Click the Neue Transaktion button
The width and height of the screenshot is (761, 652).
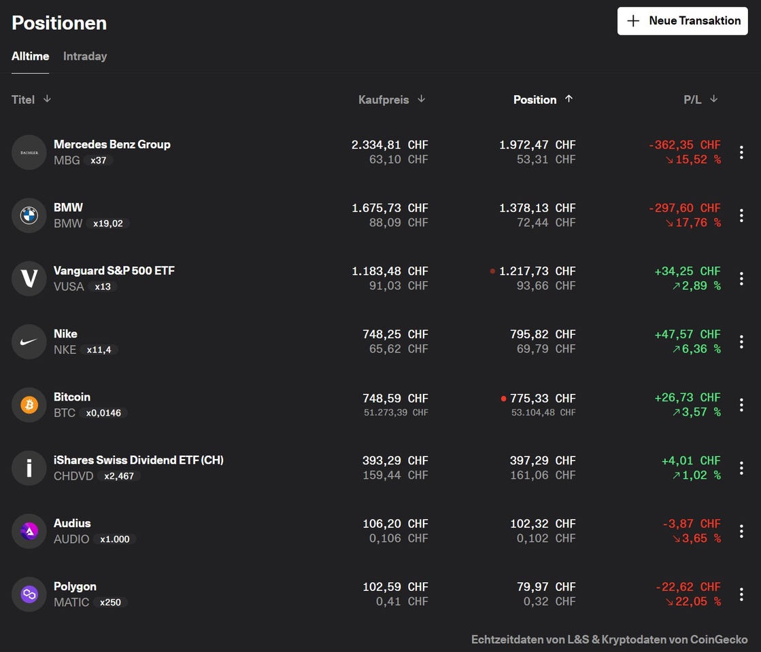(682, 21)
